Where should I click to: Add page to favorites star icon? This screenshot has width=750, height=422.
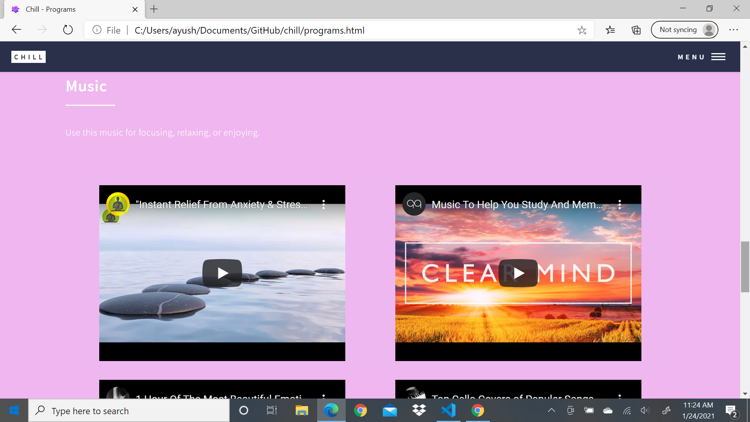coord(582,30)
